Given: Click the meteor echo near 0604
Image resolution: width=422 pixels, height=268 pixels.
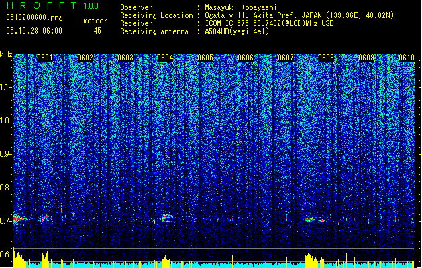Looking at the screenshot, I should point(167,218).
